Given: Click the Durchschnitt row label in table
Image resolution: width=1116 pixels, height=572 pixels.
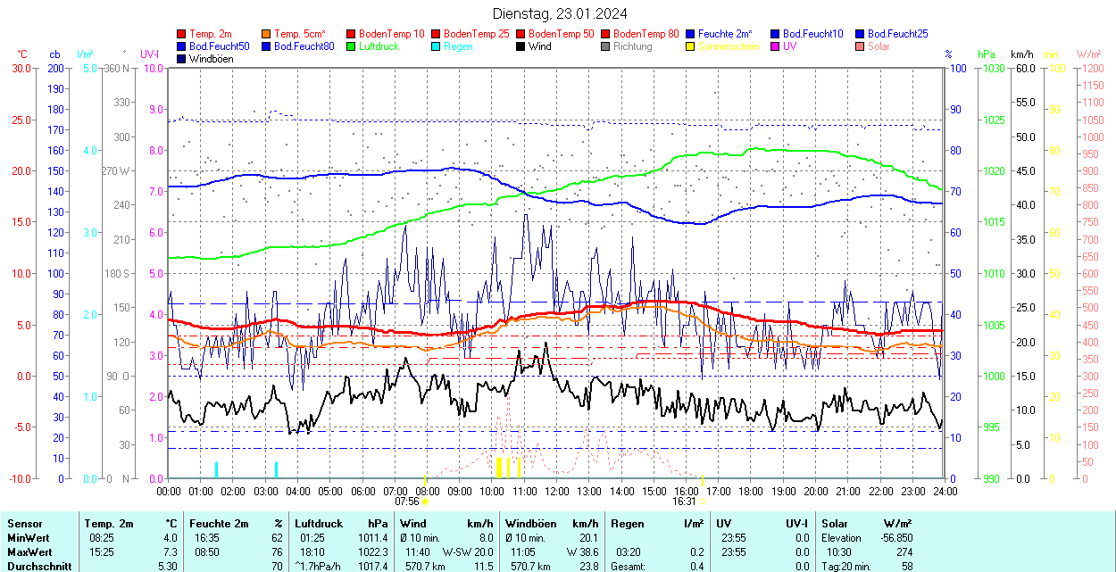Looking at the screenshot, I should 36,566.
